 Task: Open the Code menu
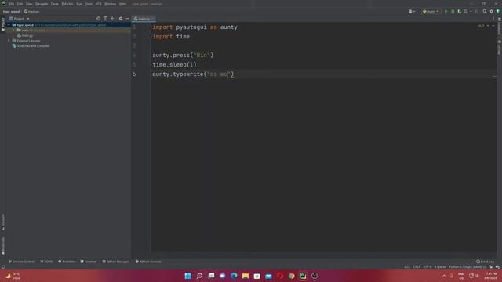(x=55, y=4)
